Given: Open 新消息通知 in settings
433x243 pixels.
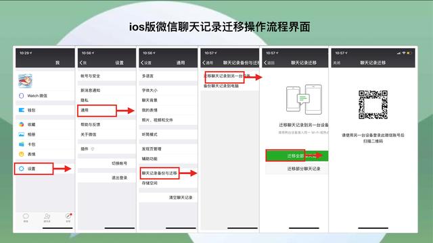Looking at the screenshot, I should point(107,90).
